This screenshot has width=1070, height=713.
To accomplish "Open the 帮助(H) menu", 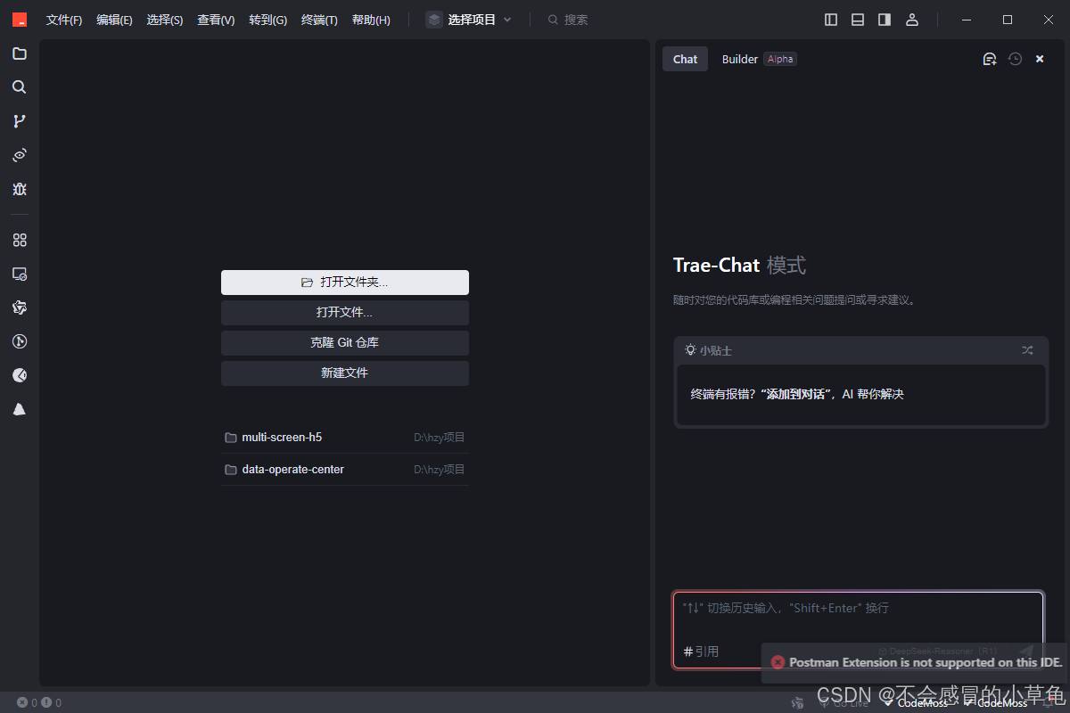I will pos(371,20).
